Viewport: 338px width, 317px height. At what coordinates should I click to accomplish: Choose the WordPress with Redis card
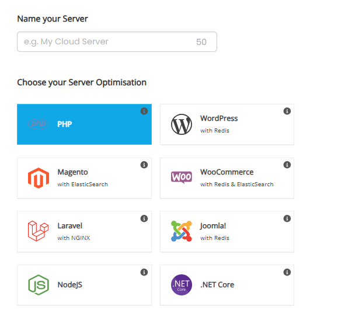click(x=227, y=124)
